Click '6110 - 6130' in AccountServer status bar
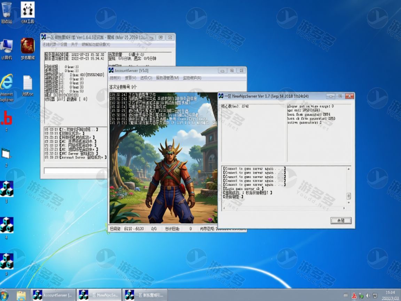The height and width of the screenshot is (301, 401). 134,229
